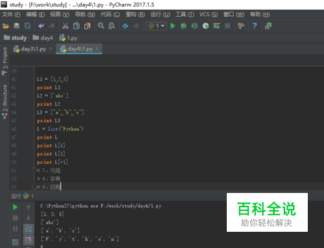Open Settings with the wrench icon
The height and width of the screenshot is (248, 324).
pyautogui.click(x=241, y=26)
